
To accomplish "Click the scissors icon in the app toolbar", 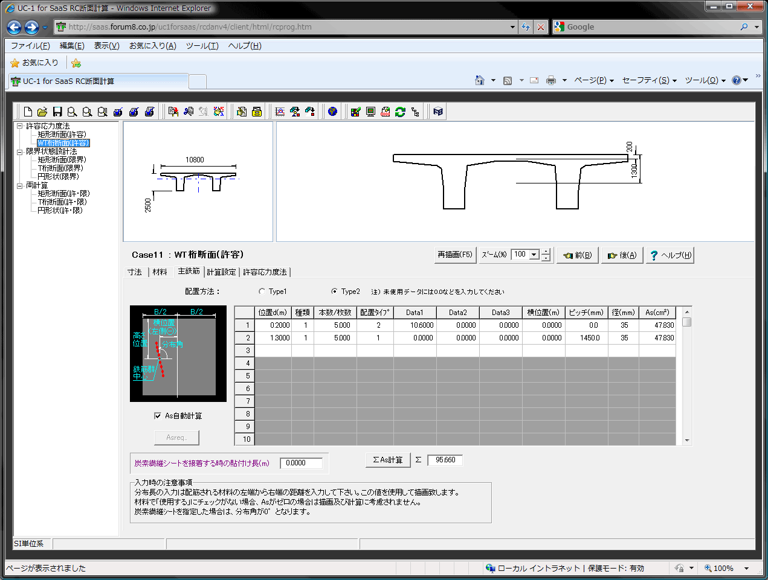I will [189, 112].
